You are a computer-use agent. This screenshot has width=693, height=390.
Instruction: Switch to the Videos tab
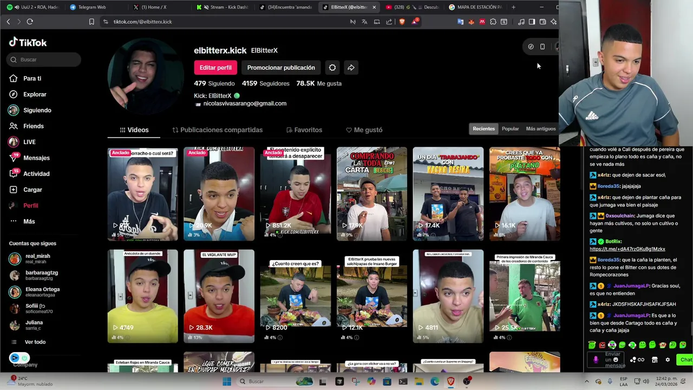tap(134, 130)
